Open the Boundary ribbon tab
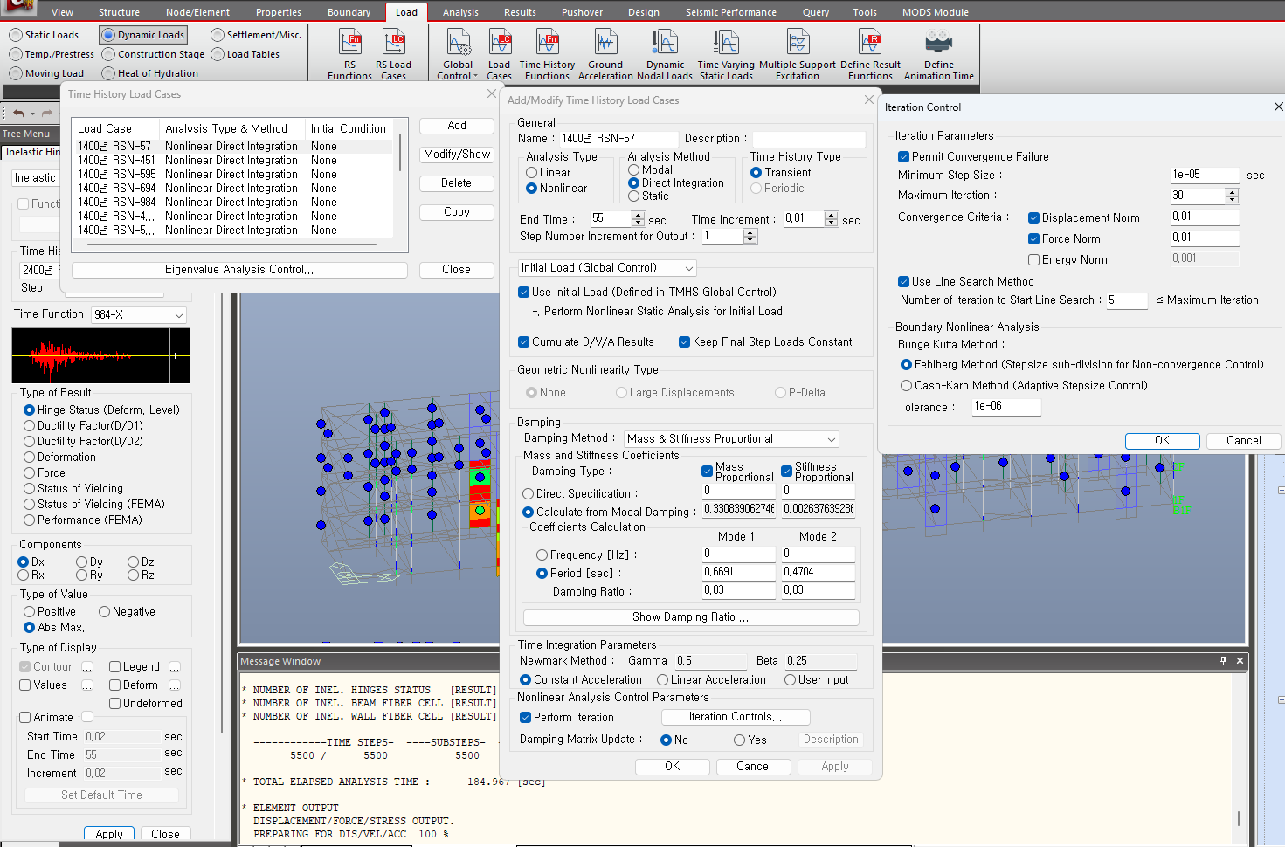 349,12
